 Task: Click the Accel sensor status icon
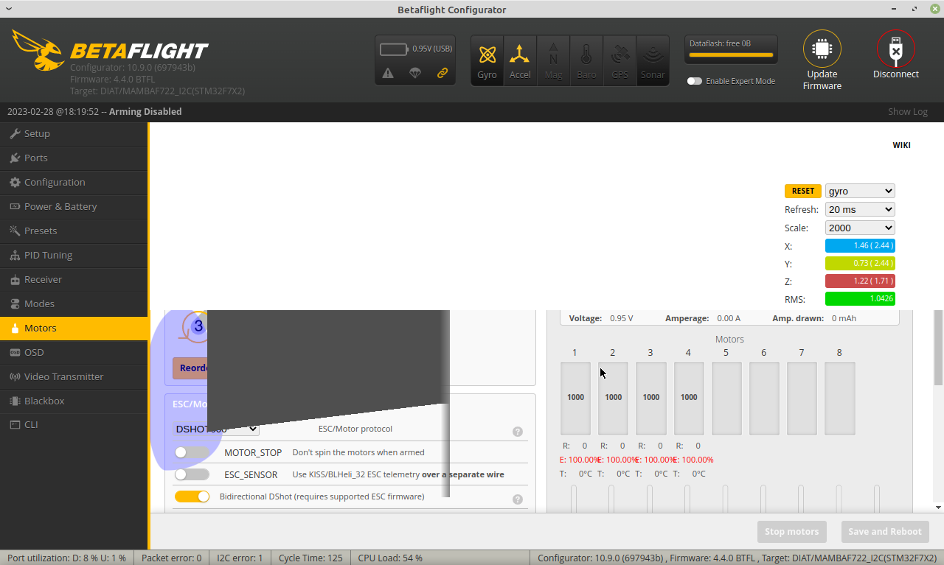(520, 60)
